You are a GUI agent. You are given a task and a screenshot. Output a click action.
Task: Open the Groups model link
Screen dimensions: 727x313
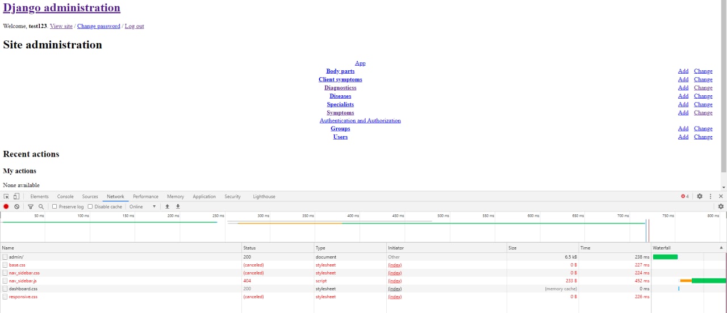tap(340, 128)
